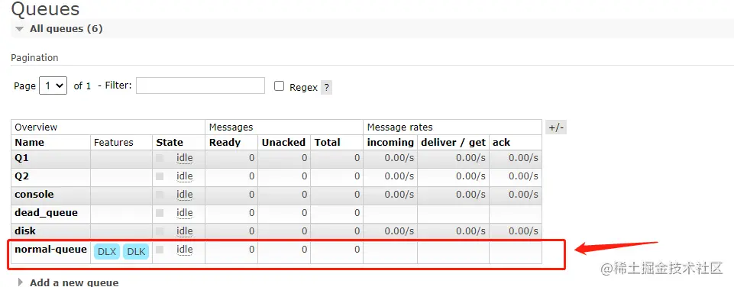Click the Total count of dead_queue
Viewport: 734px width, 287px height.
click(x=357, y=213)
